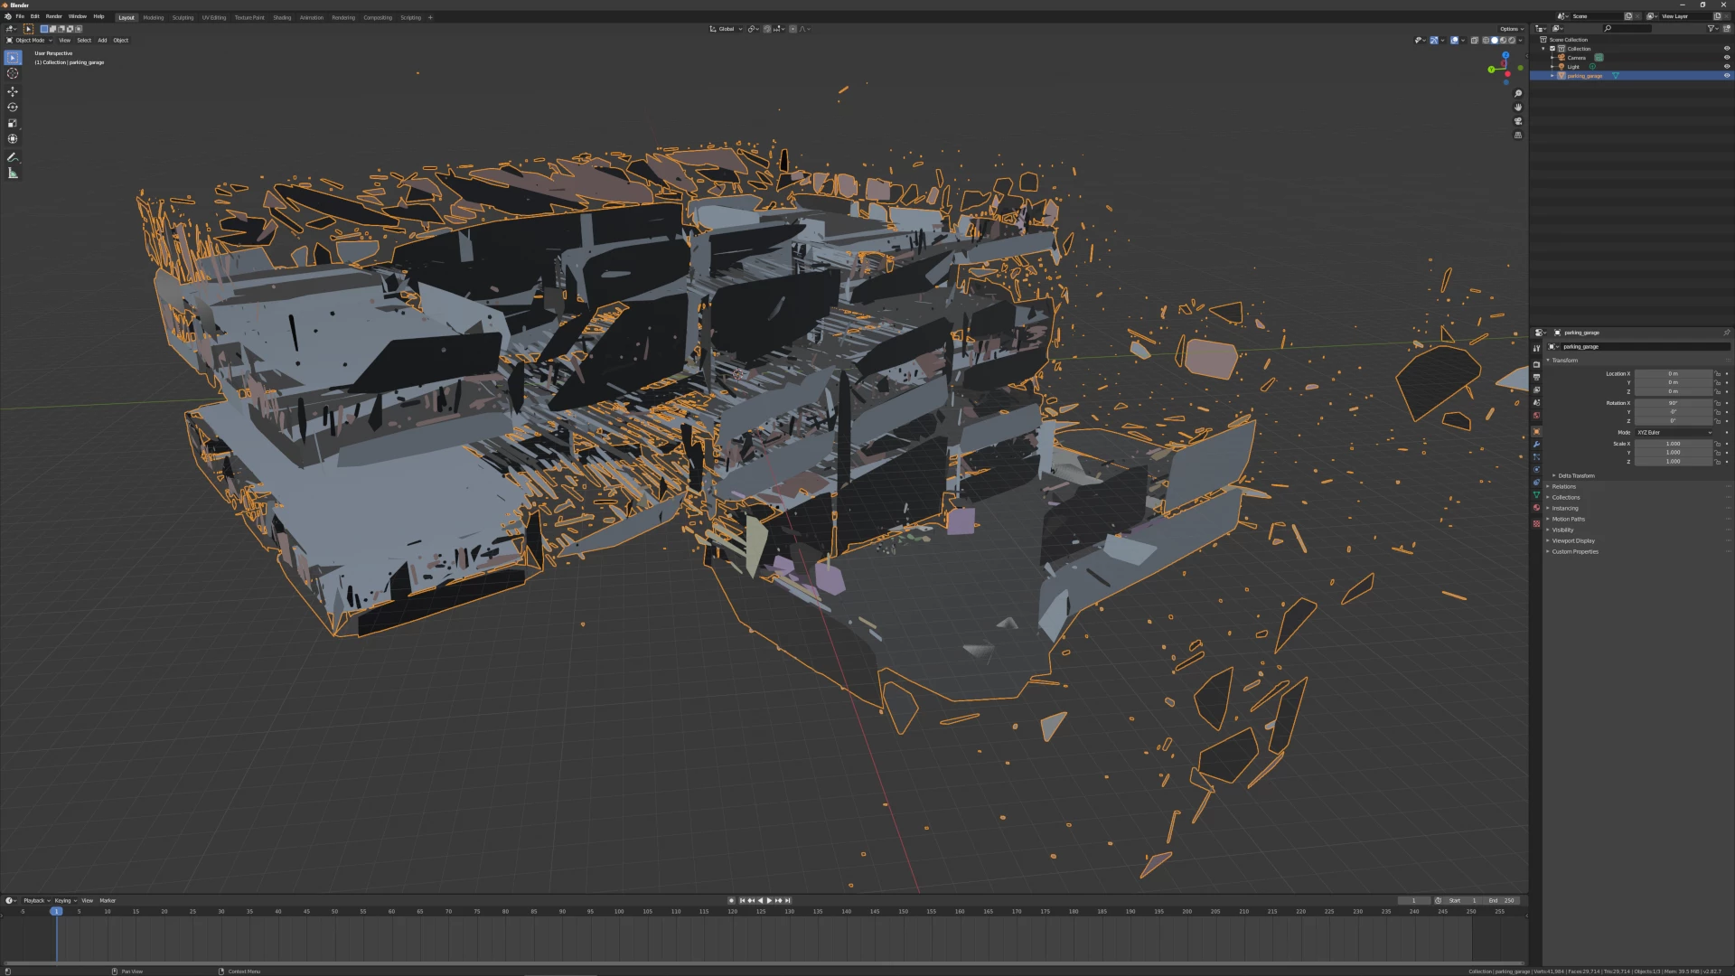Click the zoom magnifier viewport navigation icon
Image resolution: width=1735 pixels, height=976 pixels.
click(1518, 93)
